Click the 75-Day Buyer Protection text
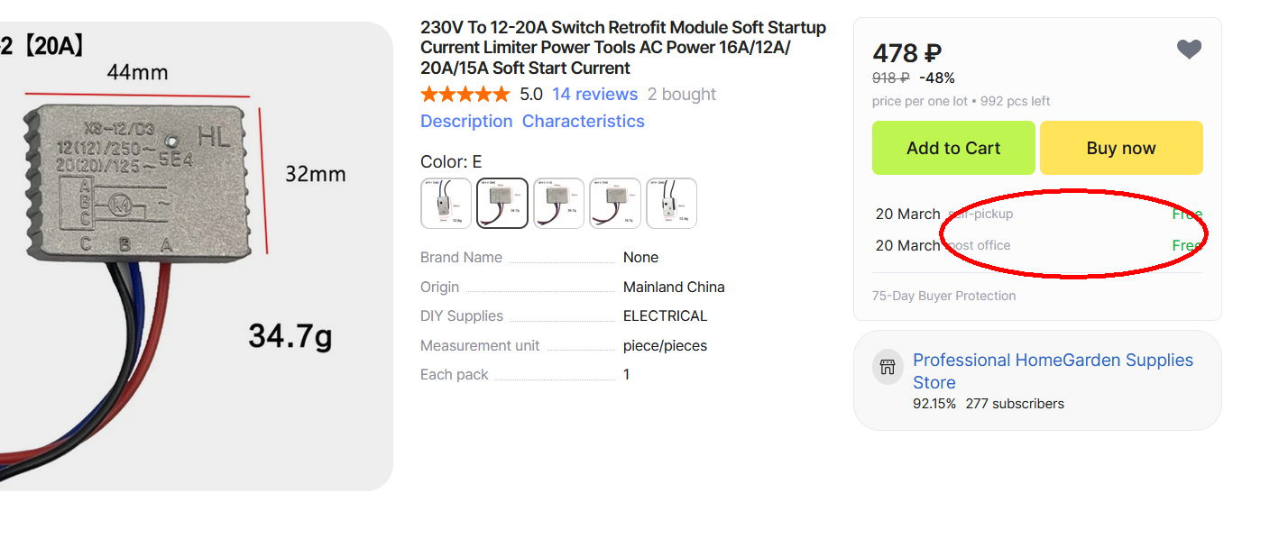 (943, 296)
